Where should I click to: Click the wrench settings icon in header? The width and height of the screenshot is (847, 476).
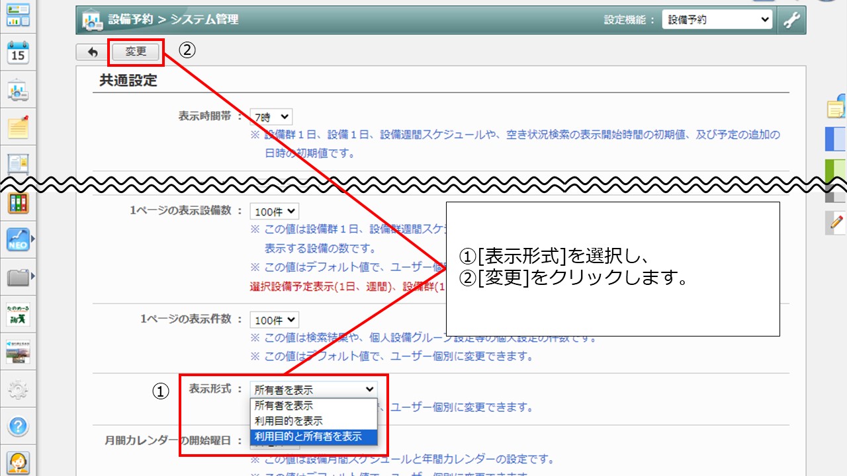[791, 20]
